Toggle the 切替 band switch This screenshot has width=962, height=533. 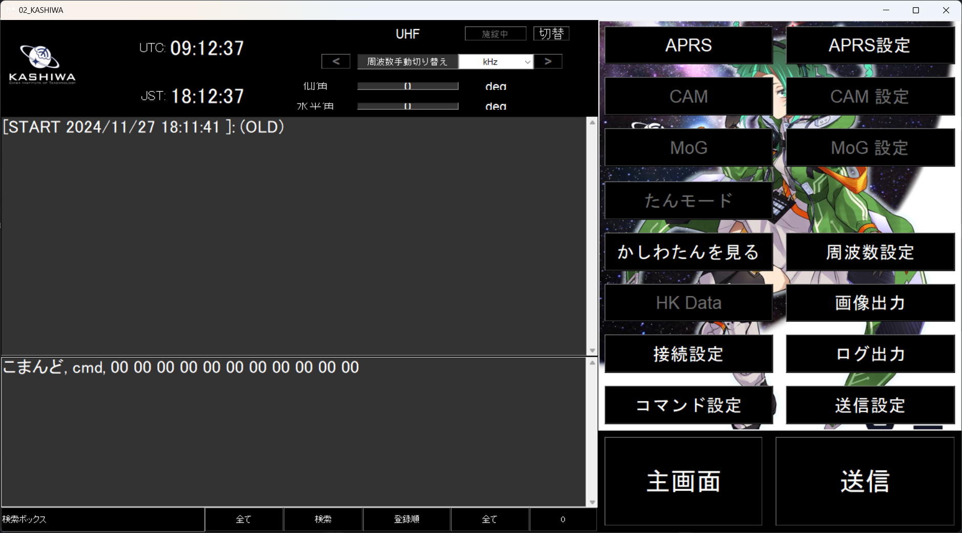pyautogui.click(x=551, y=33)
